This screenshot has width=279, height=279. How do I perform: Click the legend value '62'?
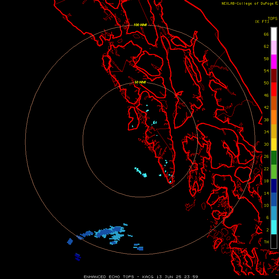click(266, 46)
